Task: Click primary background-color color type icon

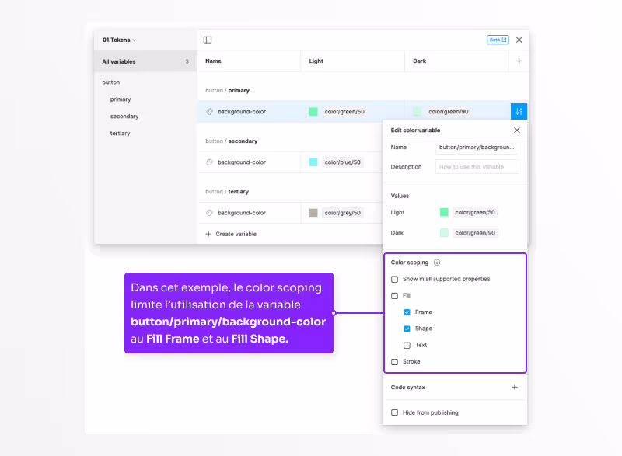Action: 209,112
